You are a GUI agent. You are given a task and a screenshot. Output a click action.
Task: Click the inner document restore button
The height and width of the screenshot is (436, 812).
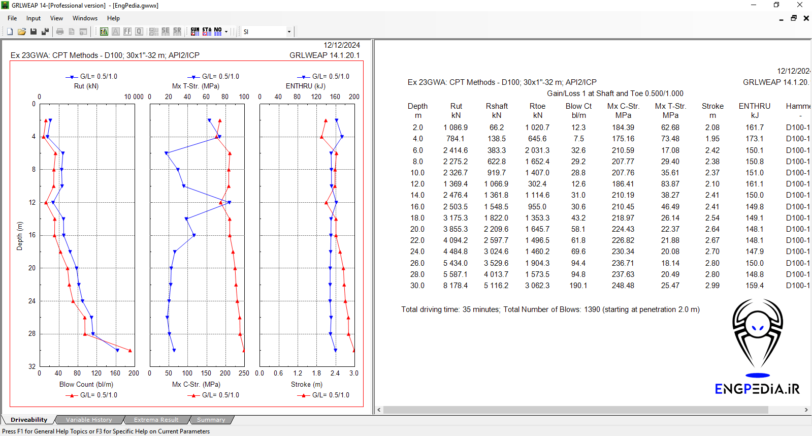pyautogui.click(x=794, y=18)
